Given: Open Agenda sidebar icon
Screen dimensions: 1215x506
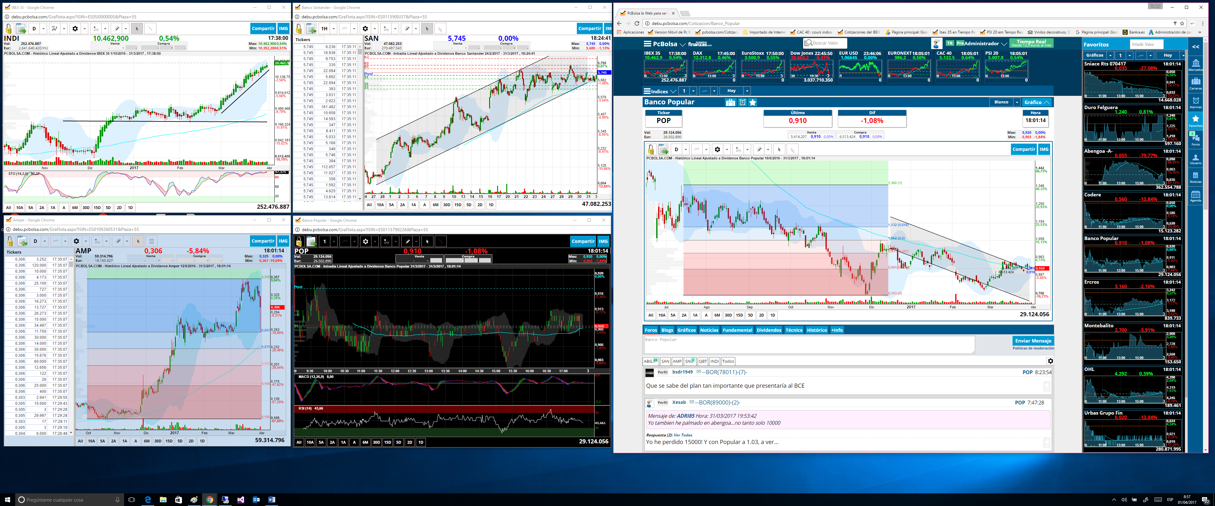Looking at the screenshot, I should tap(1196, 196).
